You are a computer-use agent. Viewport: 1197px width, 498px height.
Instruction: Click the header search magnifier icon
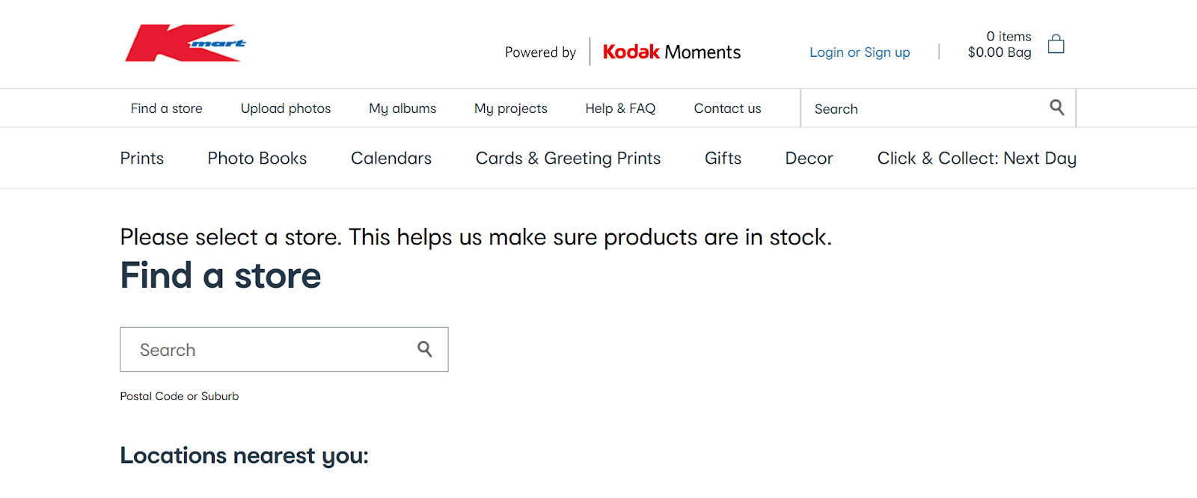tap(1056, 108)
